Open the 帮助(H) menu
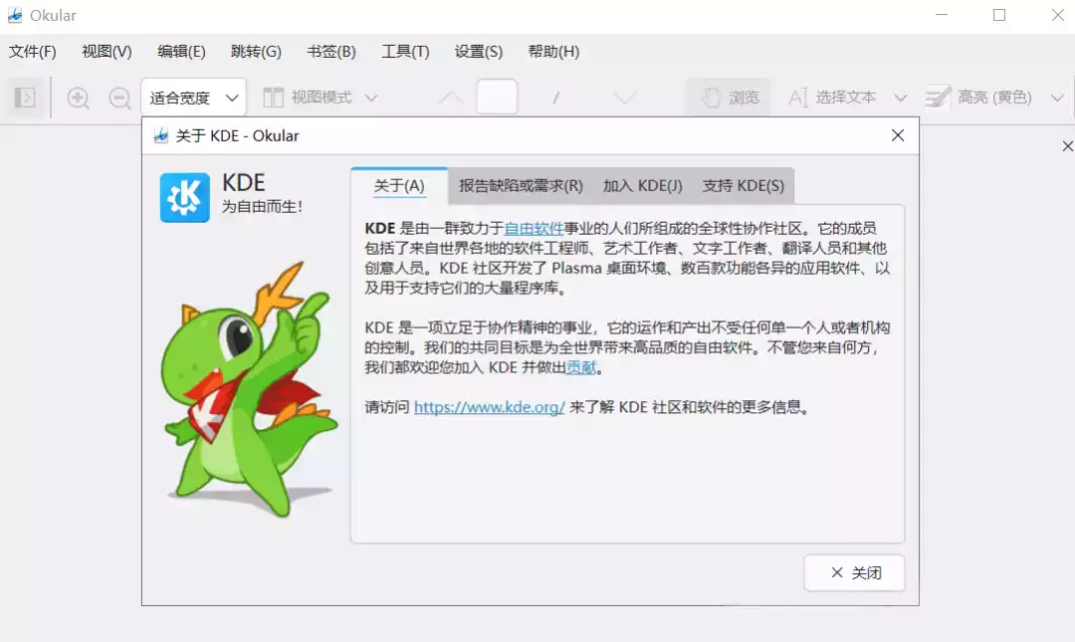Screen dimensions: 1075x642 553,52
